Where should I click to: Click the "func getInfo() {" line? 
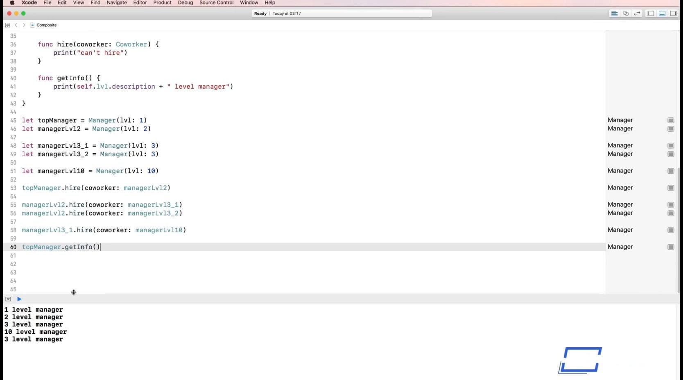coord(69,78)
